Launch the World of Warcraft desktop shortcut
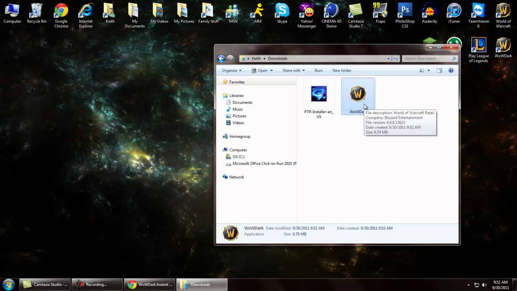Image resolution: width=517 pixels, height=291 pixels. coord(503,16)
